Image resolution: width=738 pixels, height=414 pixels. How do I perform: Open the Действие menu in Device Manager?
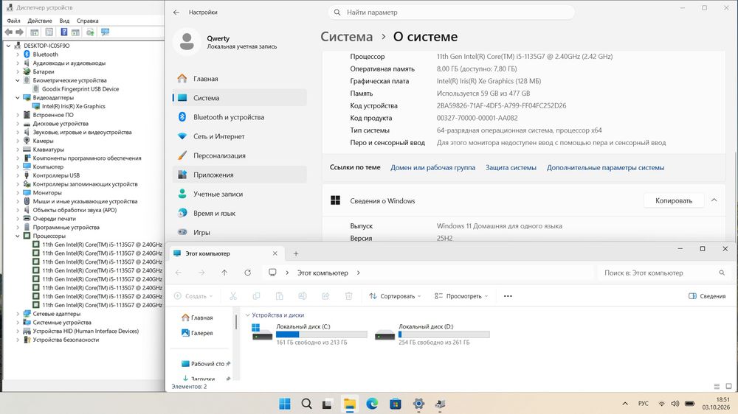40,21
